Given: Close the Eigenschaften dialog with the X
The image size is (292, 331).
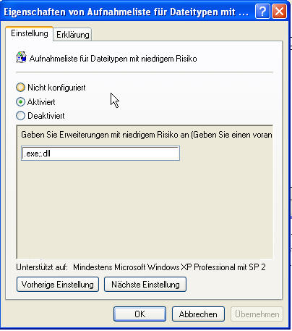Looking at the screenshot, I should click(280, 11).
